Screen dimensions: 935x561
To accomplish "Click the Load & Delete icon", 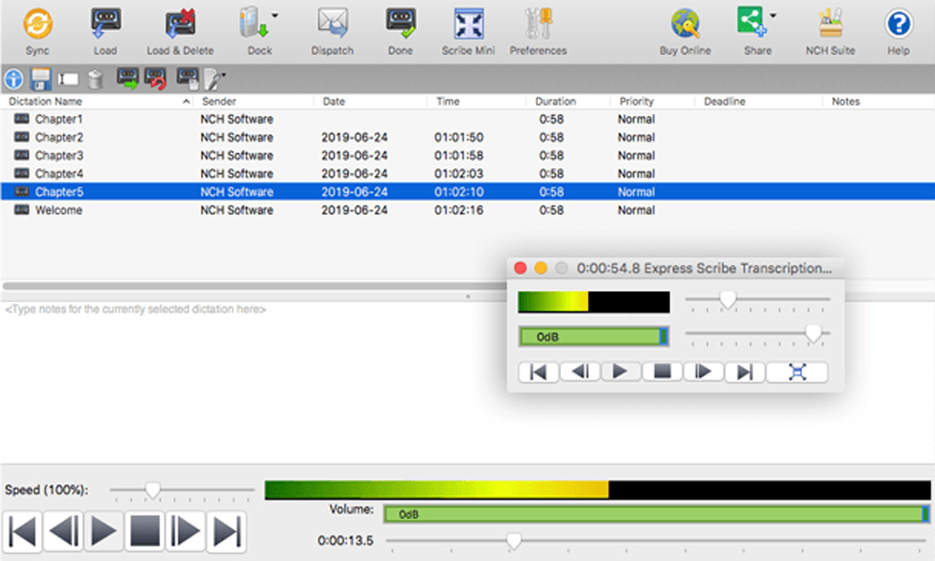I will [x=180, y=24].
